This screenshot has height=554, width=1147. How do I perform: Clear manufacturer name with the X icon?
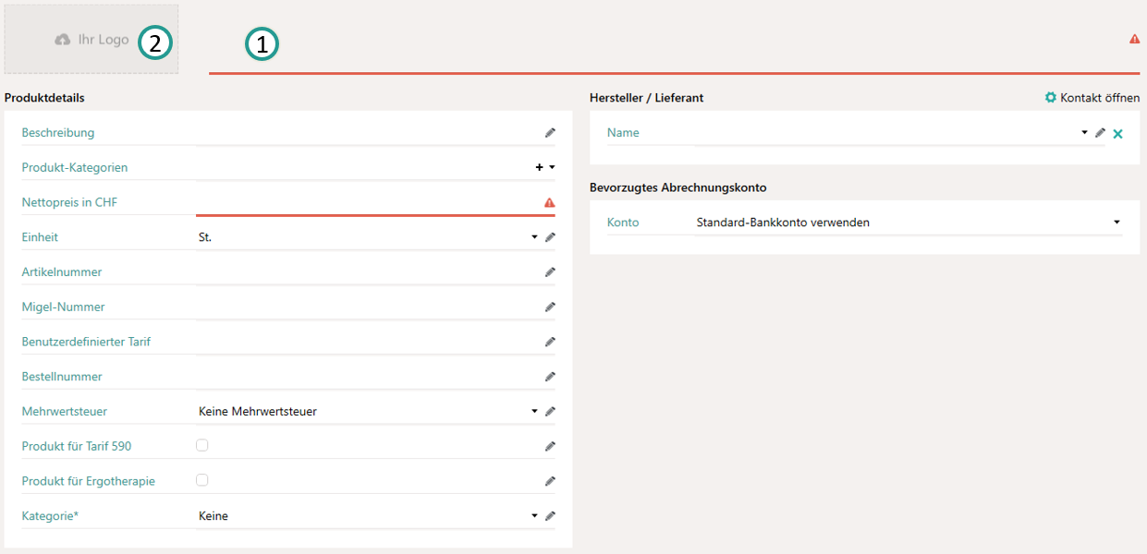[x=1117, y=134]
